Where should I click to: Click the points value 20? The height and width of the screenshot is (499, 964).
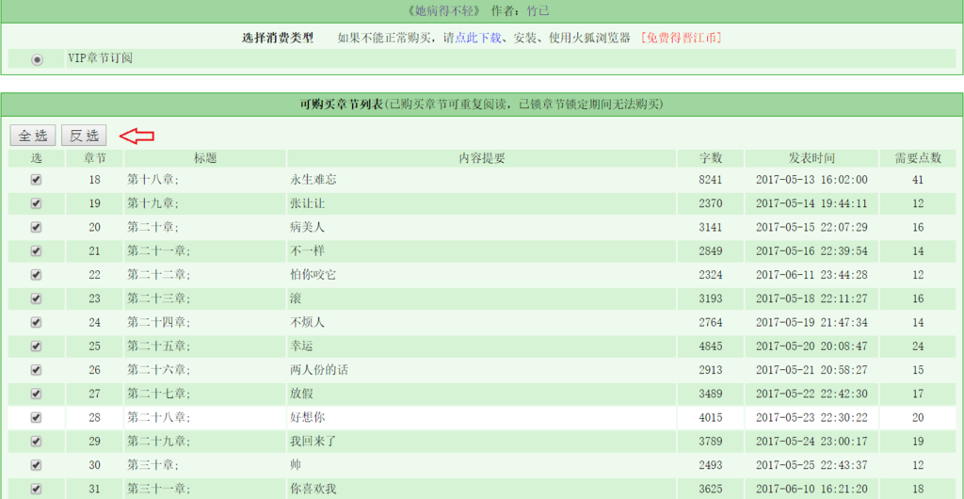(918, 418)
